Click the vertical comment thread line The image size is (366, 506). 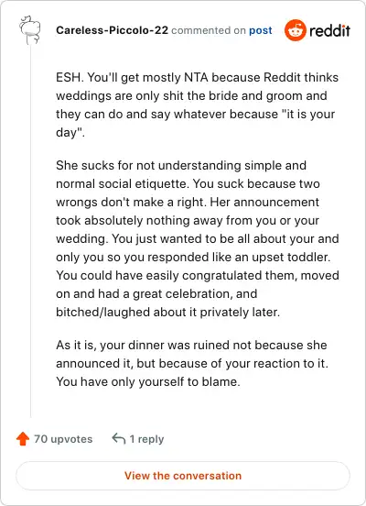30,231
